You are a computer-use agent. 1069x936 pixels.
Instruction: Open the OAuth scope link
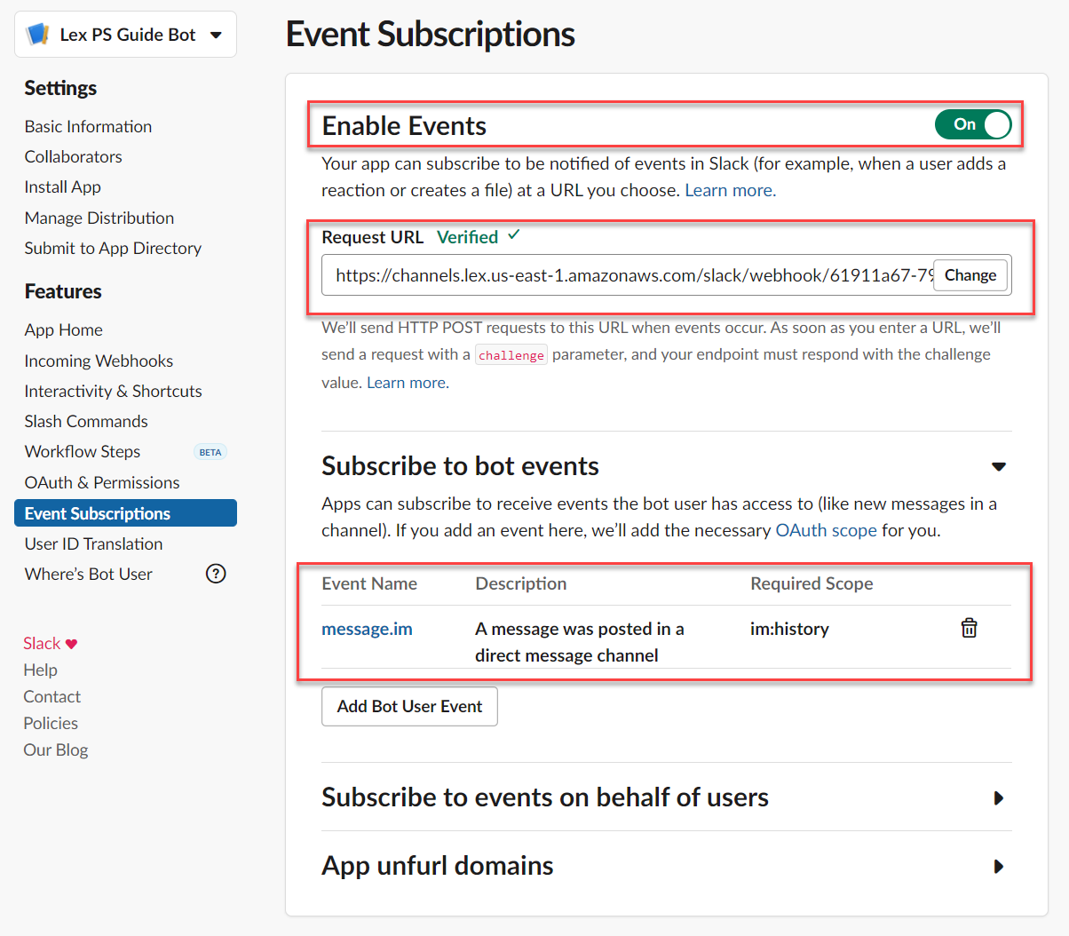(826, 530)
